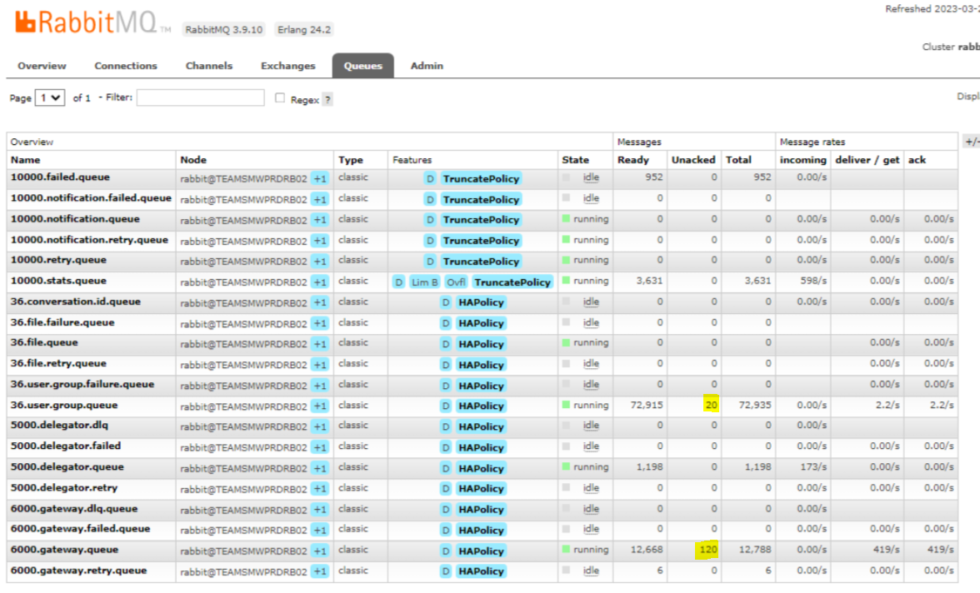Click the RabbitMQ logo
980x593 pixels.
tap(86, 23)
